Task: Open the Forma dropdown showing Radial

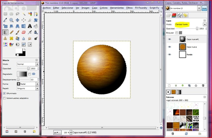Action: [x=27, y=84]
